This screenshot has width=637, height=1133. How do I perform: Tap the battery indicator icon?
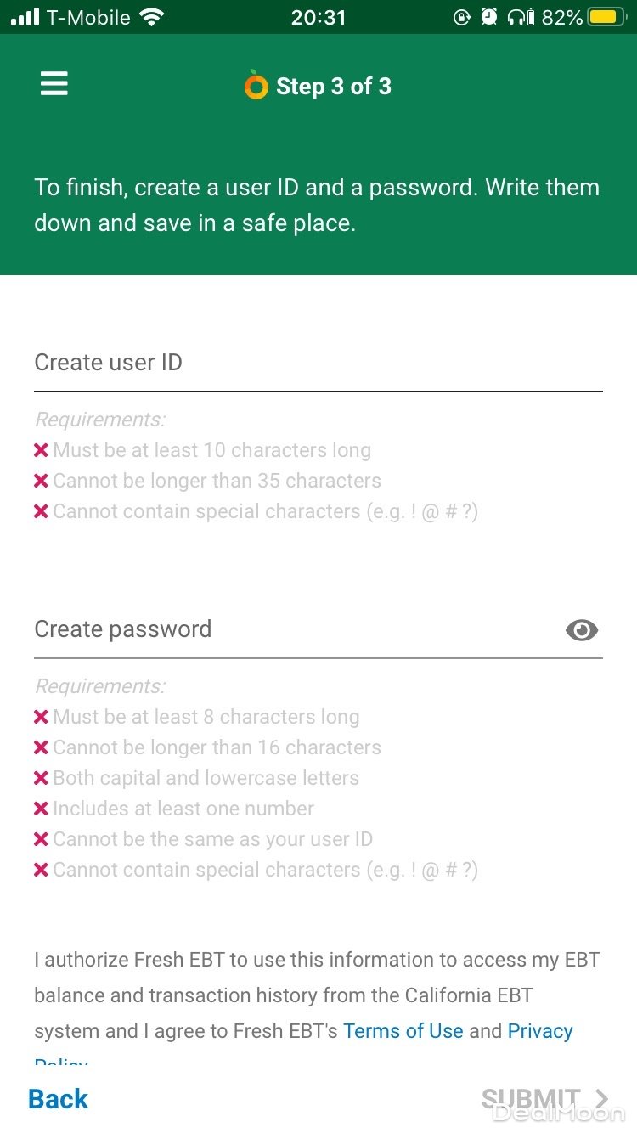pyautogui.click(x=606, y=17)
